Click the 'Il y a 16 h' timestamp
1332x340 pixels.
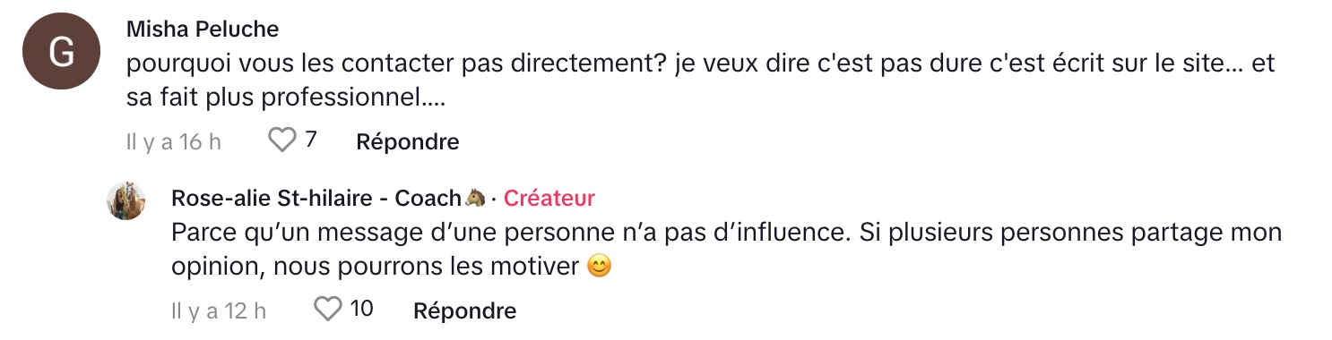coord(174,141)
